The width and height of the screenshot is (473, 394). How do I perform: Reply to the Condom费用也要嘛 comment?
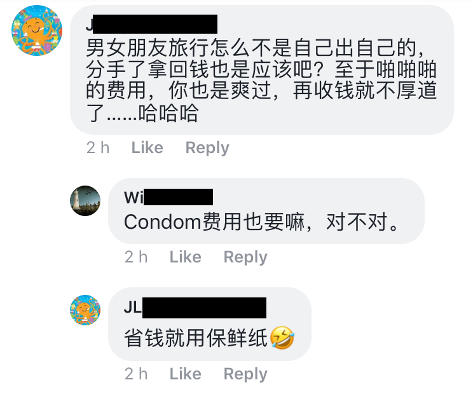click(x=245, y=257)
